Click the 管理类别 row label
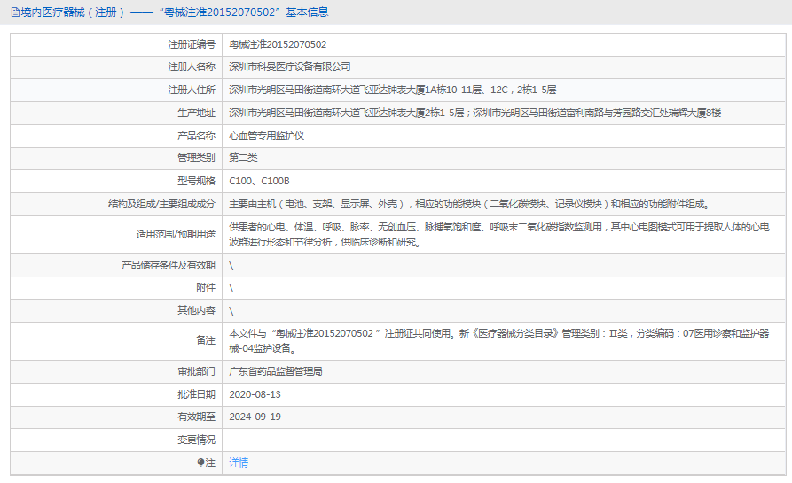The height and width of the screenshot is (483, 792). (x=196, y=158)
